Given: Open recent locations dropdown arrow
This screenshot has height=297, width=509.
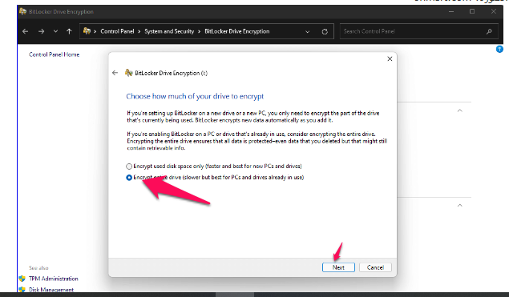Looking at the screenshot, I should [55, 31].
